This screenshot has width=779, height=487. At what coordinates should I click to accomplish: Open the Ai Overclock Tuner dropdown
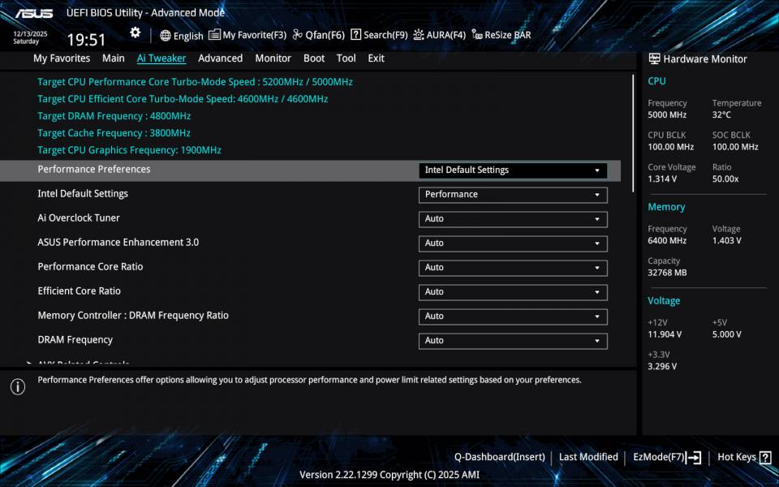(x=512, y=219)
